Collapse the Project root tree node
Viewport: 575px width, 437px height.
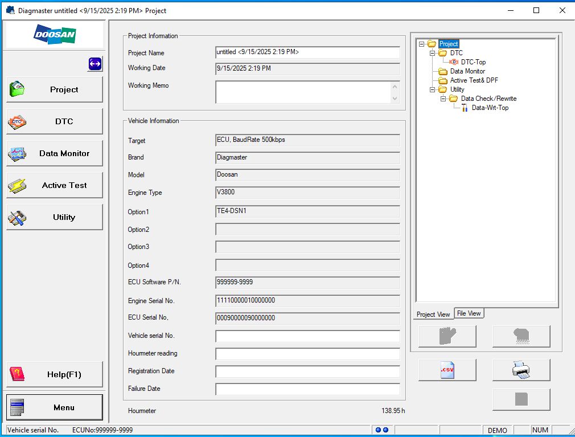[422, 44]
